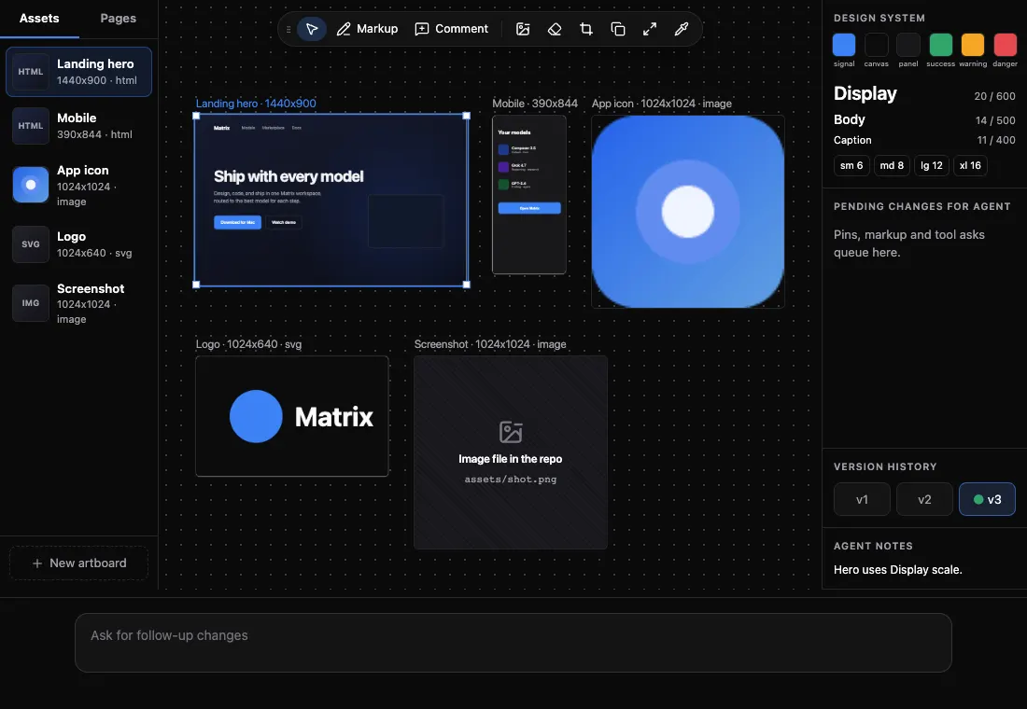Click the Hero uses Display scale note
Viewport: 1027px width, 709px height.
[898, 570]
